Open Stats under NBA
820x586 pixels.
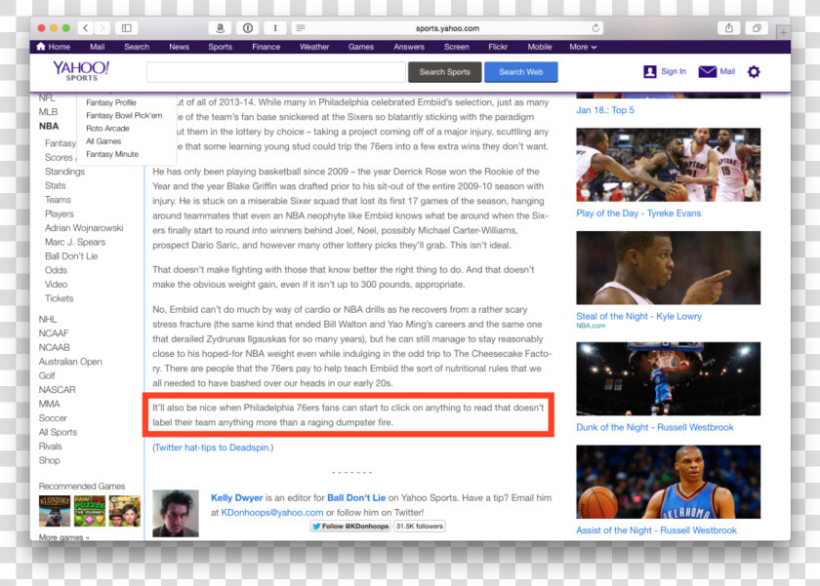(56, 185)
